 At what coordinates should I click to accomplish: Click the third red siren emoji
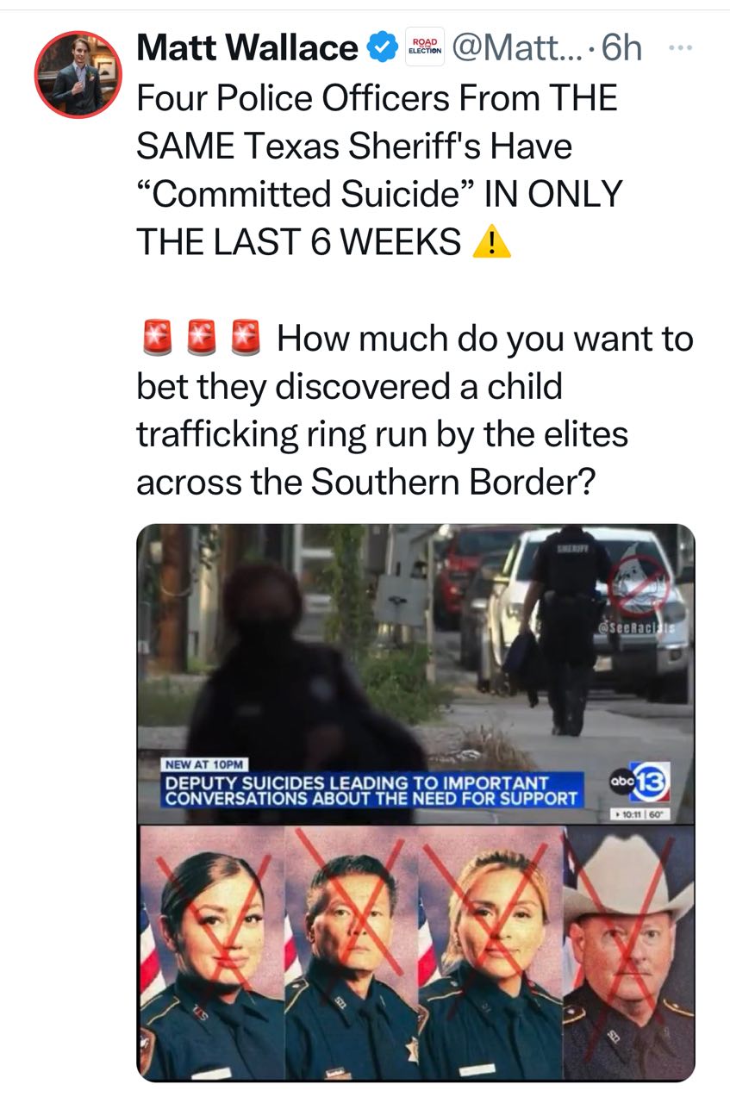pyautogui.click(x=246, y=339)
